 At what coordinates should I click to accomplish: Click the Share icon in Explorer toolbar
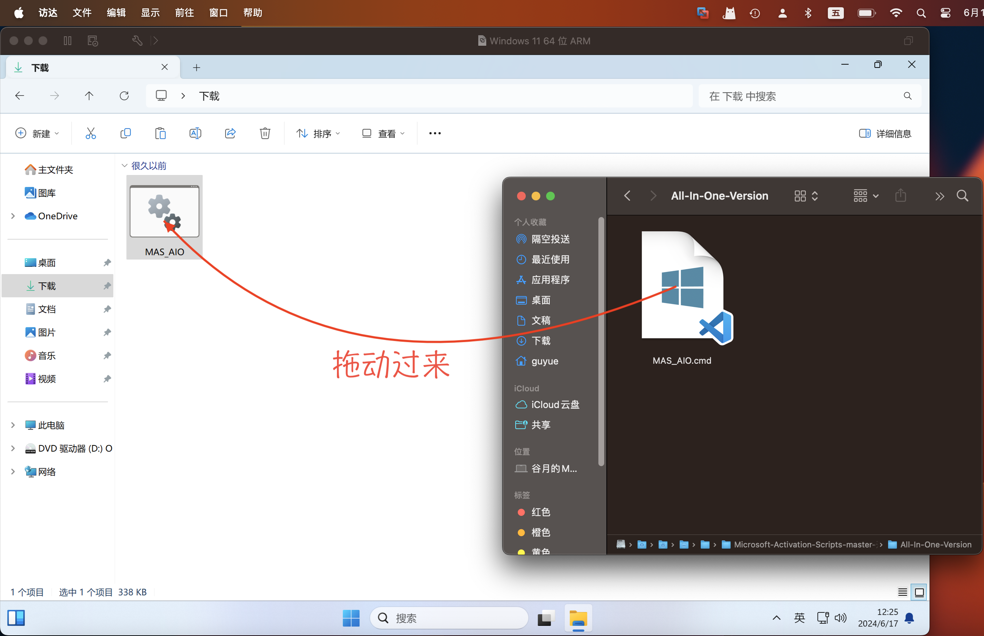click(230, 133)
